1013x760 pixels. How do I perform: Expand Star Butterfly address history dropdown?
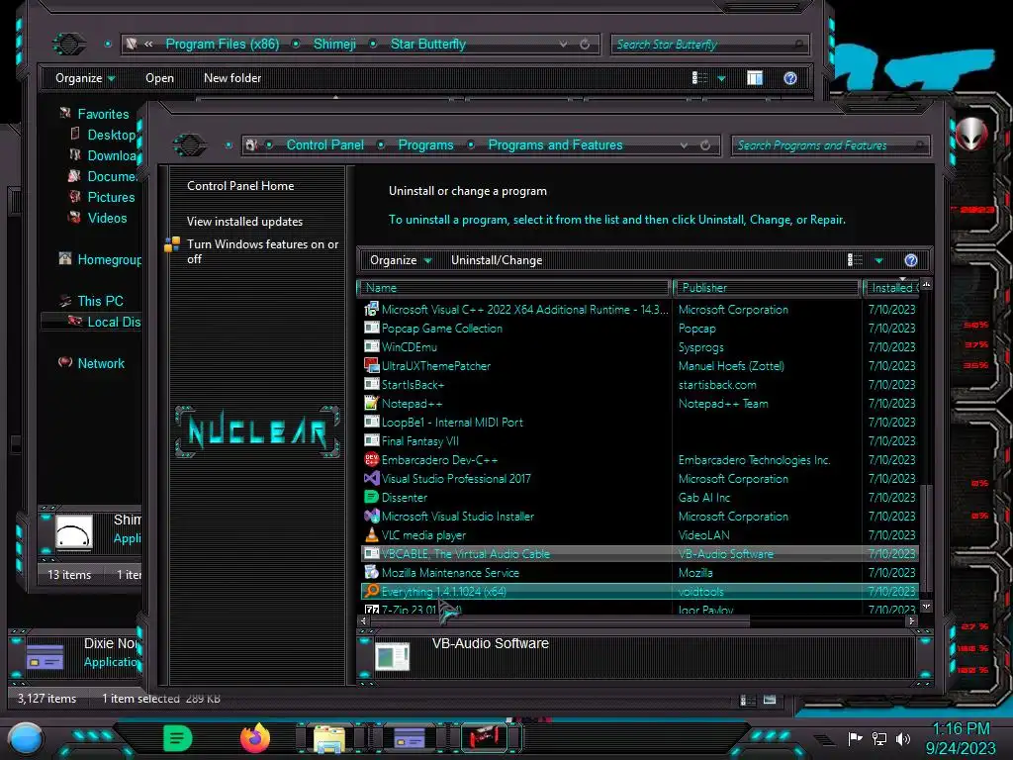tap(563, 45)
